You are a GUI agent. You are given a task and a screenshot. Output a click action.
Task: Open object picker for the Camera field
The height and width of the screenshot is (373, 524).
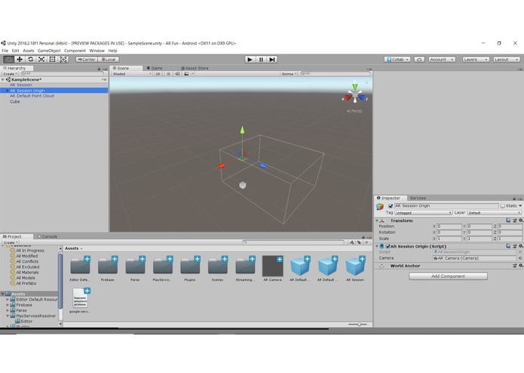520,258
